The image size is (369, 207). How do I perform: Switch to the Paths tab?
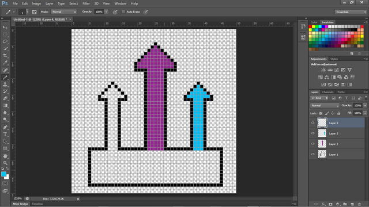(341, 92)
